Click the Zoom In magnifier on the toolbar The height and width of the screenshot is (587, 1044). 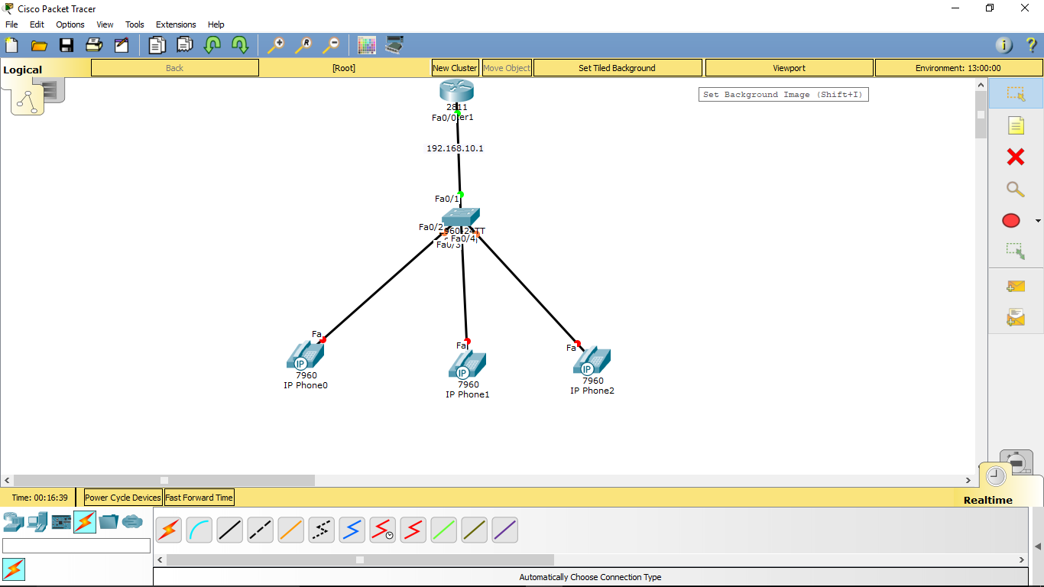point(276,45)
